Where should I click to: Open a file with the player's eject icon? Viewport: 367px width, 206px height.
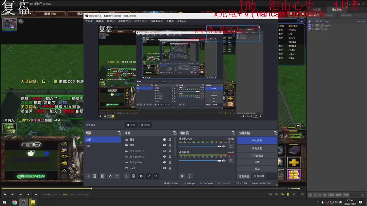click(36, 194)
